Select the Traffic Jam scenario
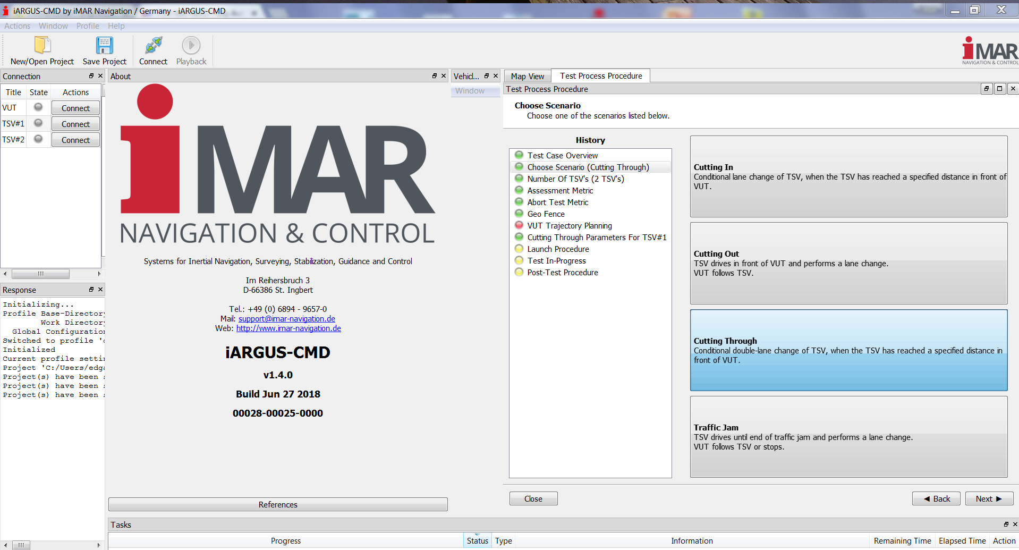The height and width of the screenshot is (550, 1019). (x=848, y=437)
